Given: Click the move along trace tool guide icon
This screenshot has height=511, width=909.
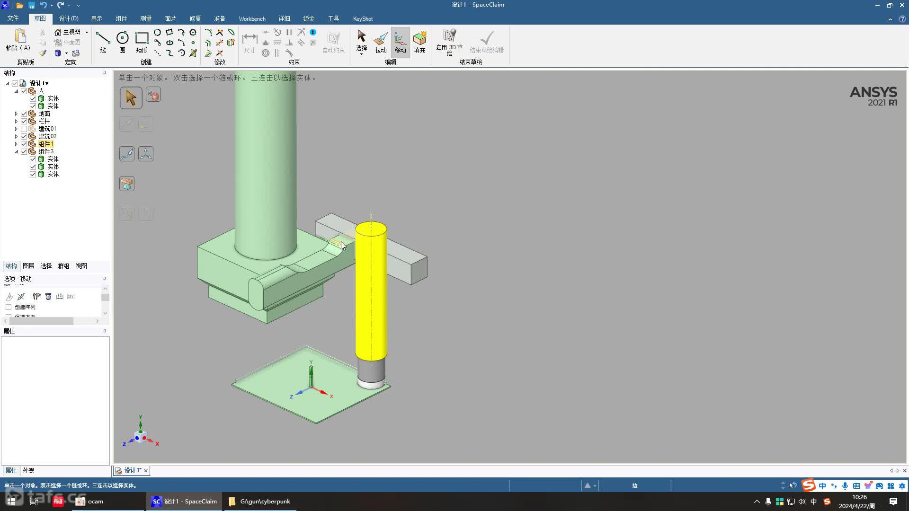Looking at the screenshot, I should click(x=127, y=154).
